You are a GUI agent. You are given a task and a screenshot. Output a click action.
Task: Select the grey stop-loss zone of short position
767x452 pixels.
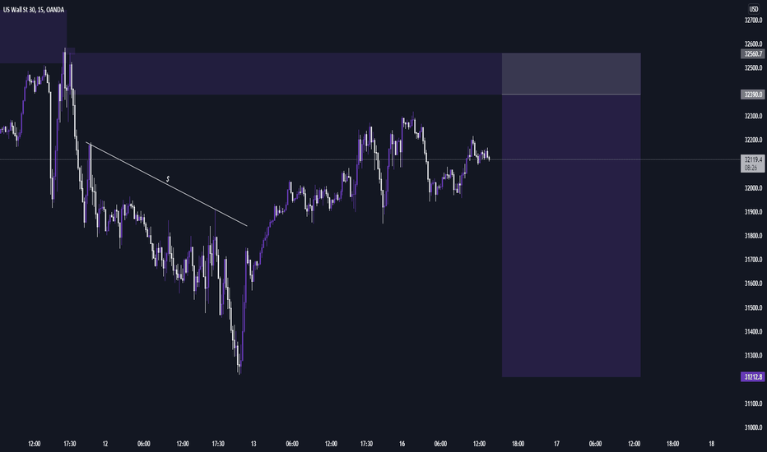(x=571, y=73)
